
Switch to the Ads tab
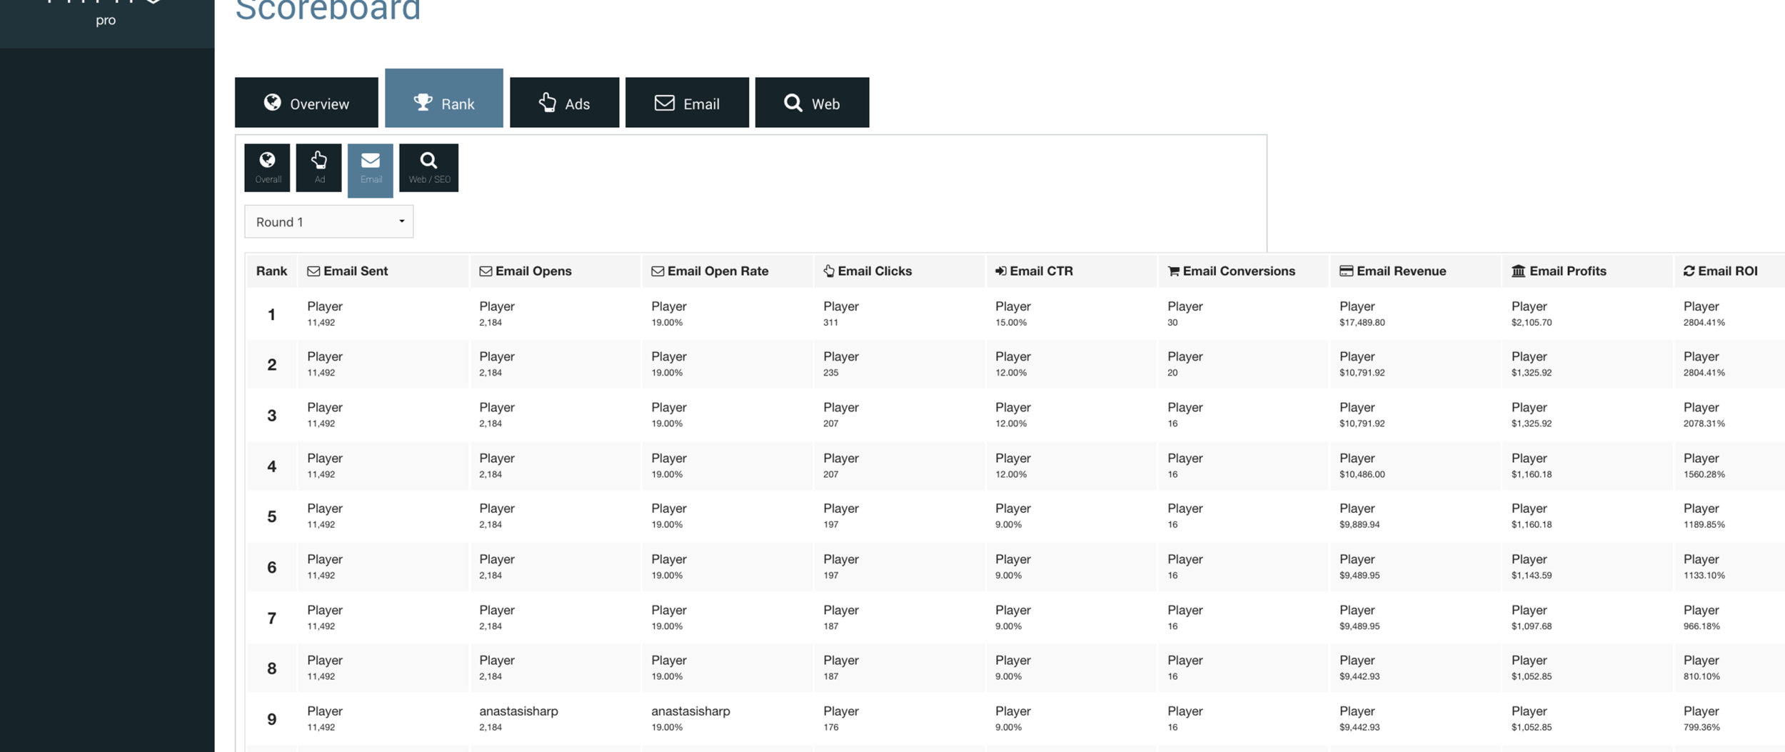[x=564, y=103]
